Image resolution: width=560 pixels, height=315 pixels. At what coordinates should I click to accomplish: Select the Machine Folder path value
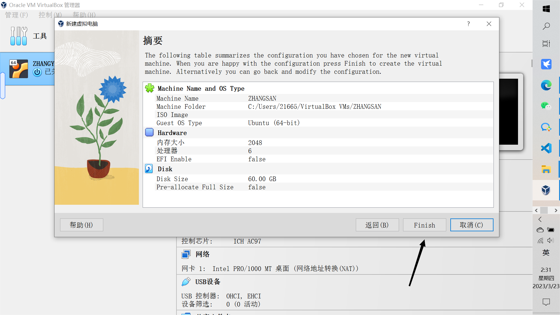point(315,107)
